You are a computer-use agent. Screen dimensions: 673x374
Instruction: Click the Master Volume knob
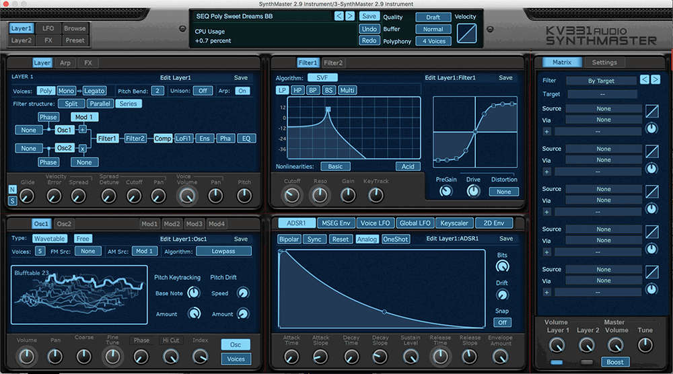(x=616, y=345)
